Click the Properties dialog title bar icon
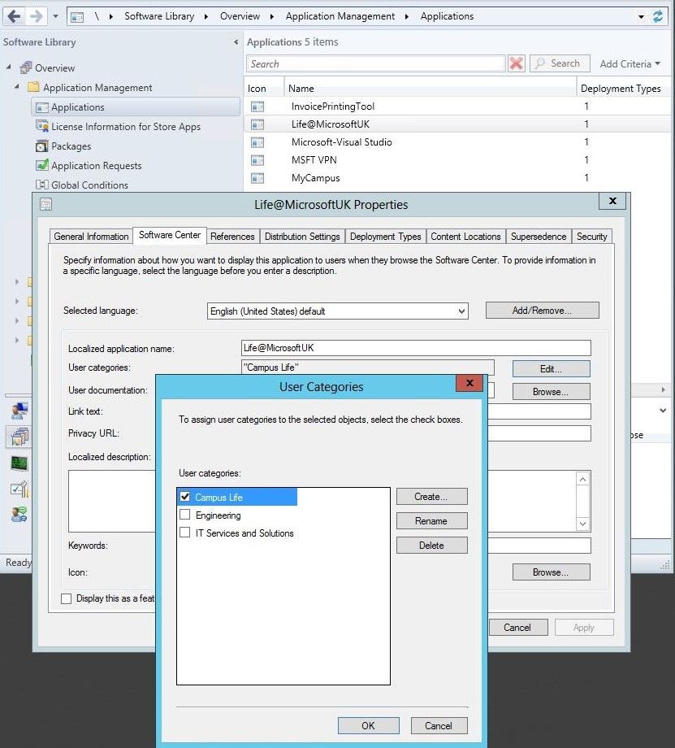 [45, 205]
